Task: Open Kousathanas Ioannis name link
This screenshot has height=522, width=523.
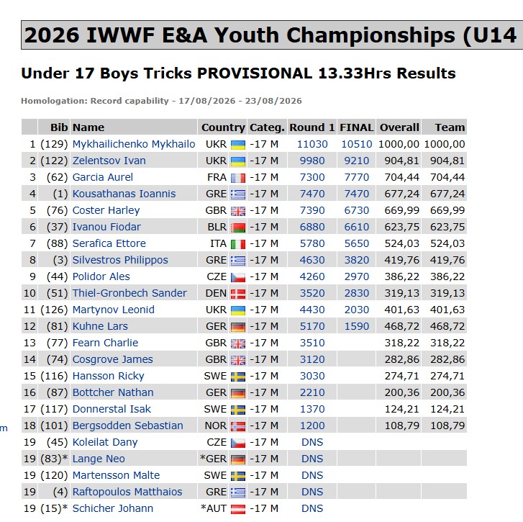Action: pyautogui.click(x=124, y=194)
